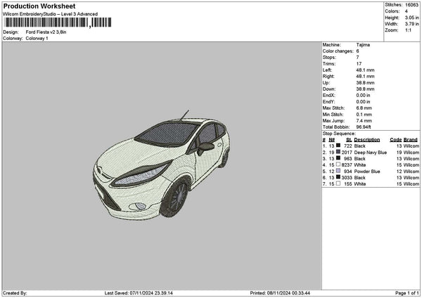Click the Black 722 color swatch

(338, 145)
